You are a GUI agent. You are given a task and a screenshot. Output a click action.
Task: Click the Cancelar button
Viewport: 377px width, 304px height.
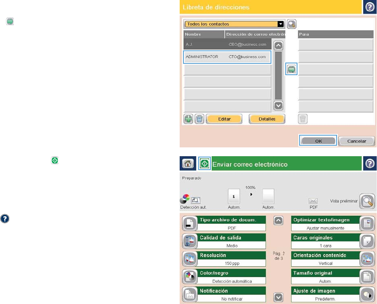coord(356,141)
